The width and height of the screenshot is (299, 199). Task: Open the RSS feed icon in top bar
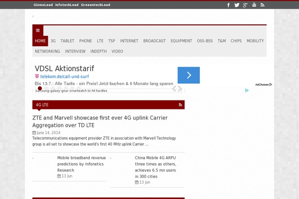pos(263,5)
